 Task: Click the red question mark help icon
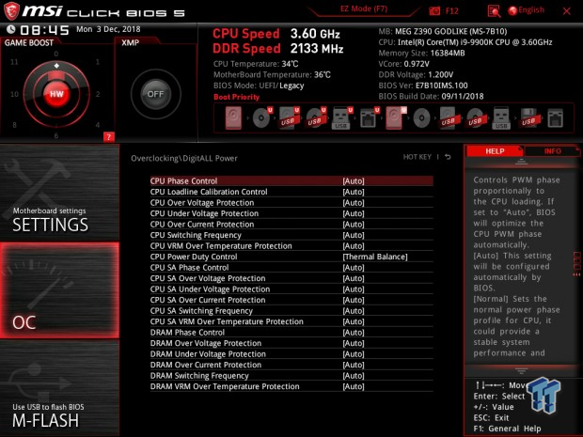tap(108, 137)
